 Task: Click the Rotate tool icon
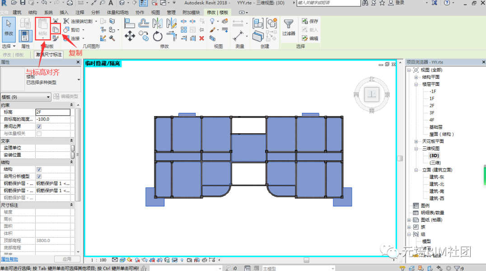pyautogui.click(x=158, y=36)
